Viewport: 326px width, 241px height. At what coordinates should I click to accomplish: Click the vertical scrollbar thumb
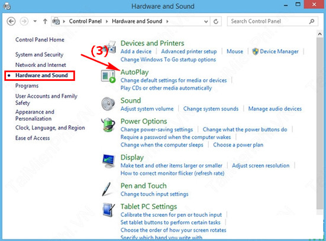319,123
